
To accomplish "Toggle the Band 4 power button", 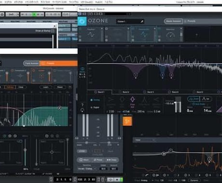I will [169, 92].
